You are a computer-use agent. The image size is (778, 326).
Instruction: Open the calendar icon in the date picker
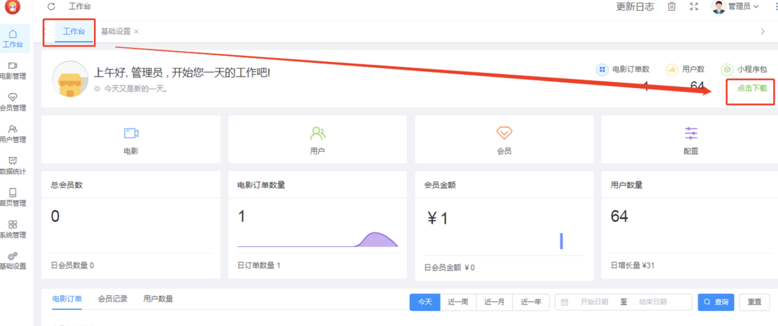(x=564, y=302)
